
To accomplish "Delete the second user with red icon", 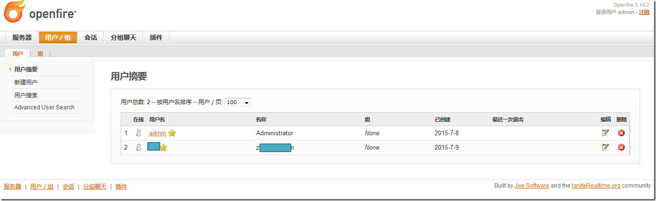I will click(621, 147).
